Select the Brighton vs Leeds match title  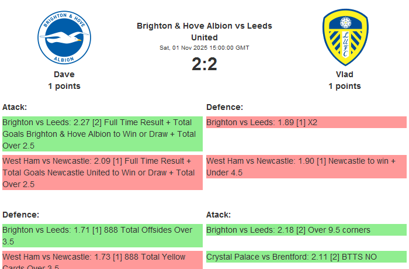[x=204, y=32]
